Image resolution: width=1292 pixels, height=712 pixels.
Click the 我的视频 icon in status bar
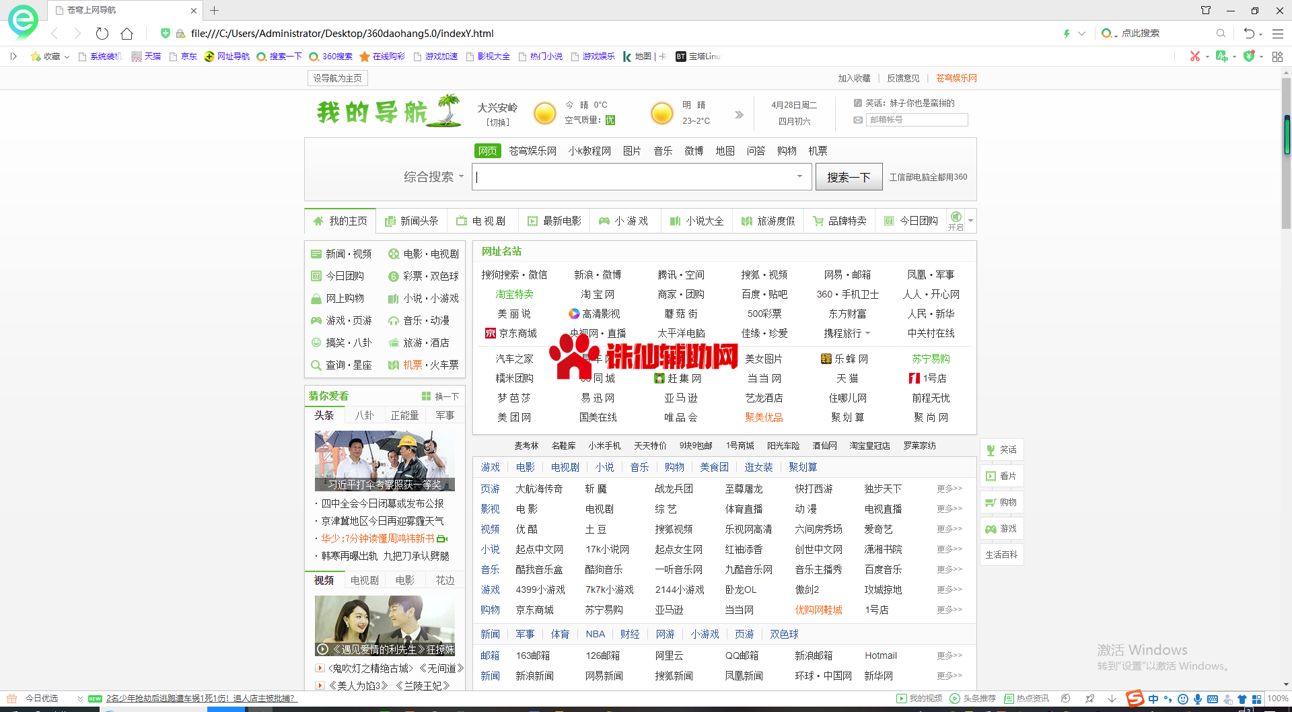pos(902,699)
